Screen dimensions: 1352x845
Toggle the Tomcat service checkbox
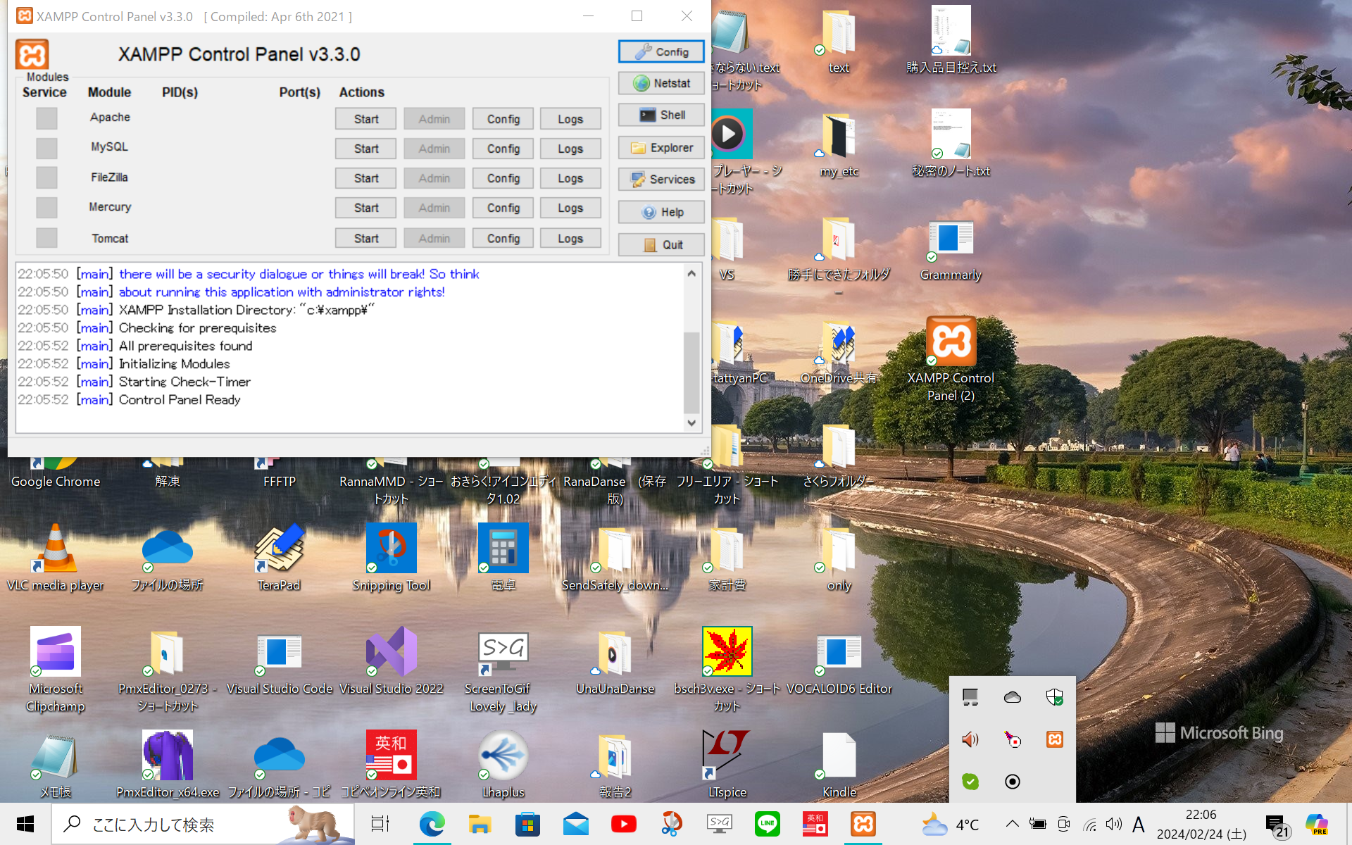pyautogui.click(x=46, y=238)
